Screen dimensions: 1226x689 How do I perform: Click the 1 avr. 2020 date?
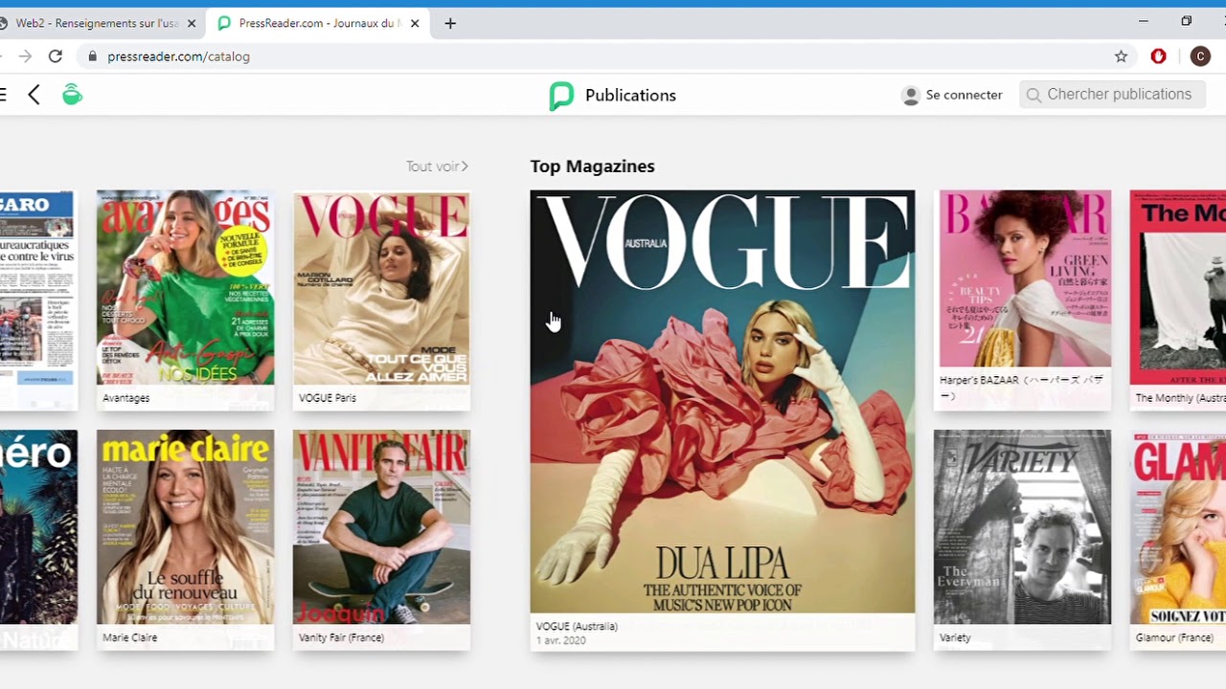click(561, 640)
